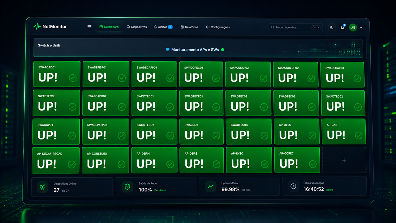Open the Configurações menu
Viewport: 396px width, 223px height.
click(x=218, y=27)
